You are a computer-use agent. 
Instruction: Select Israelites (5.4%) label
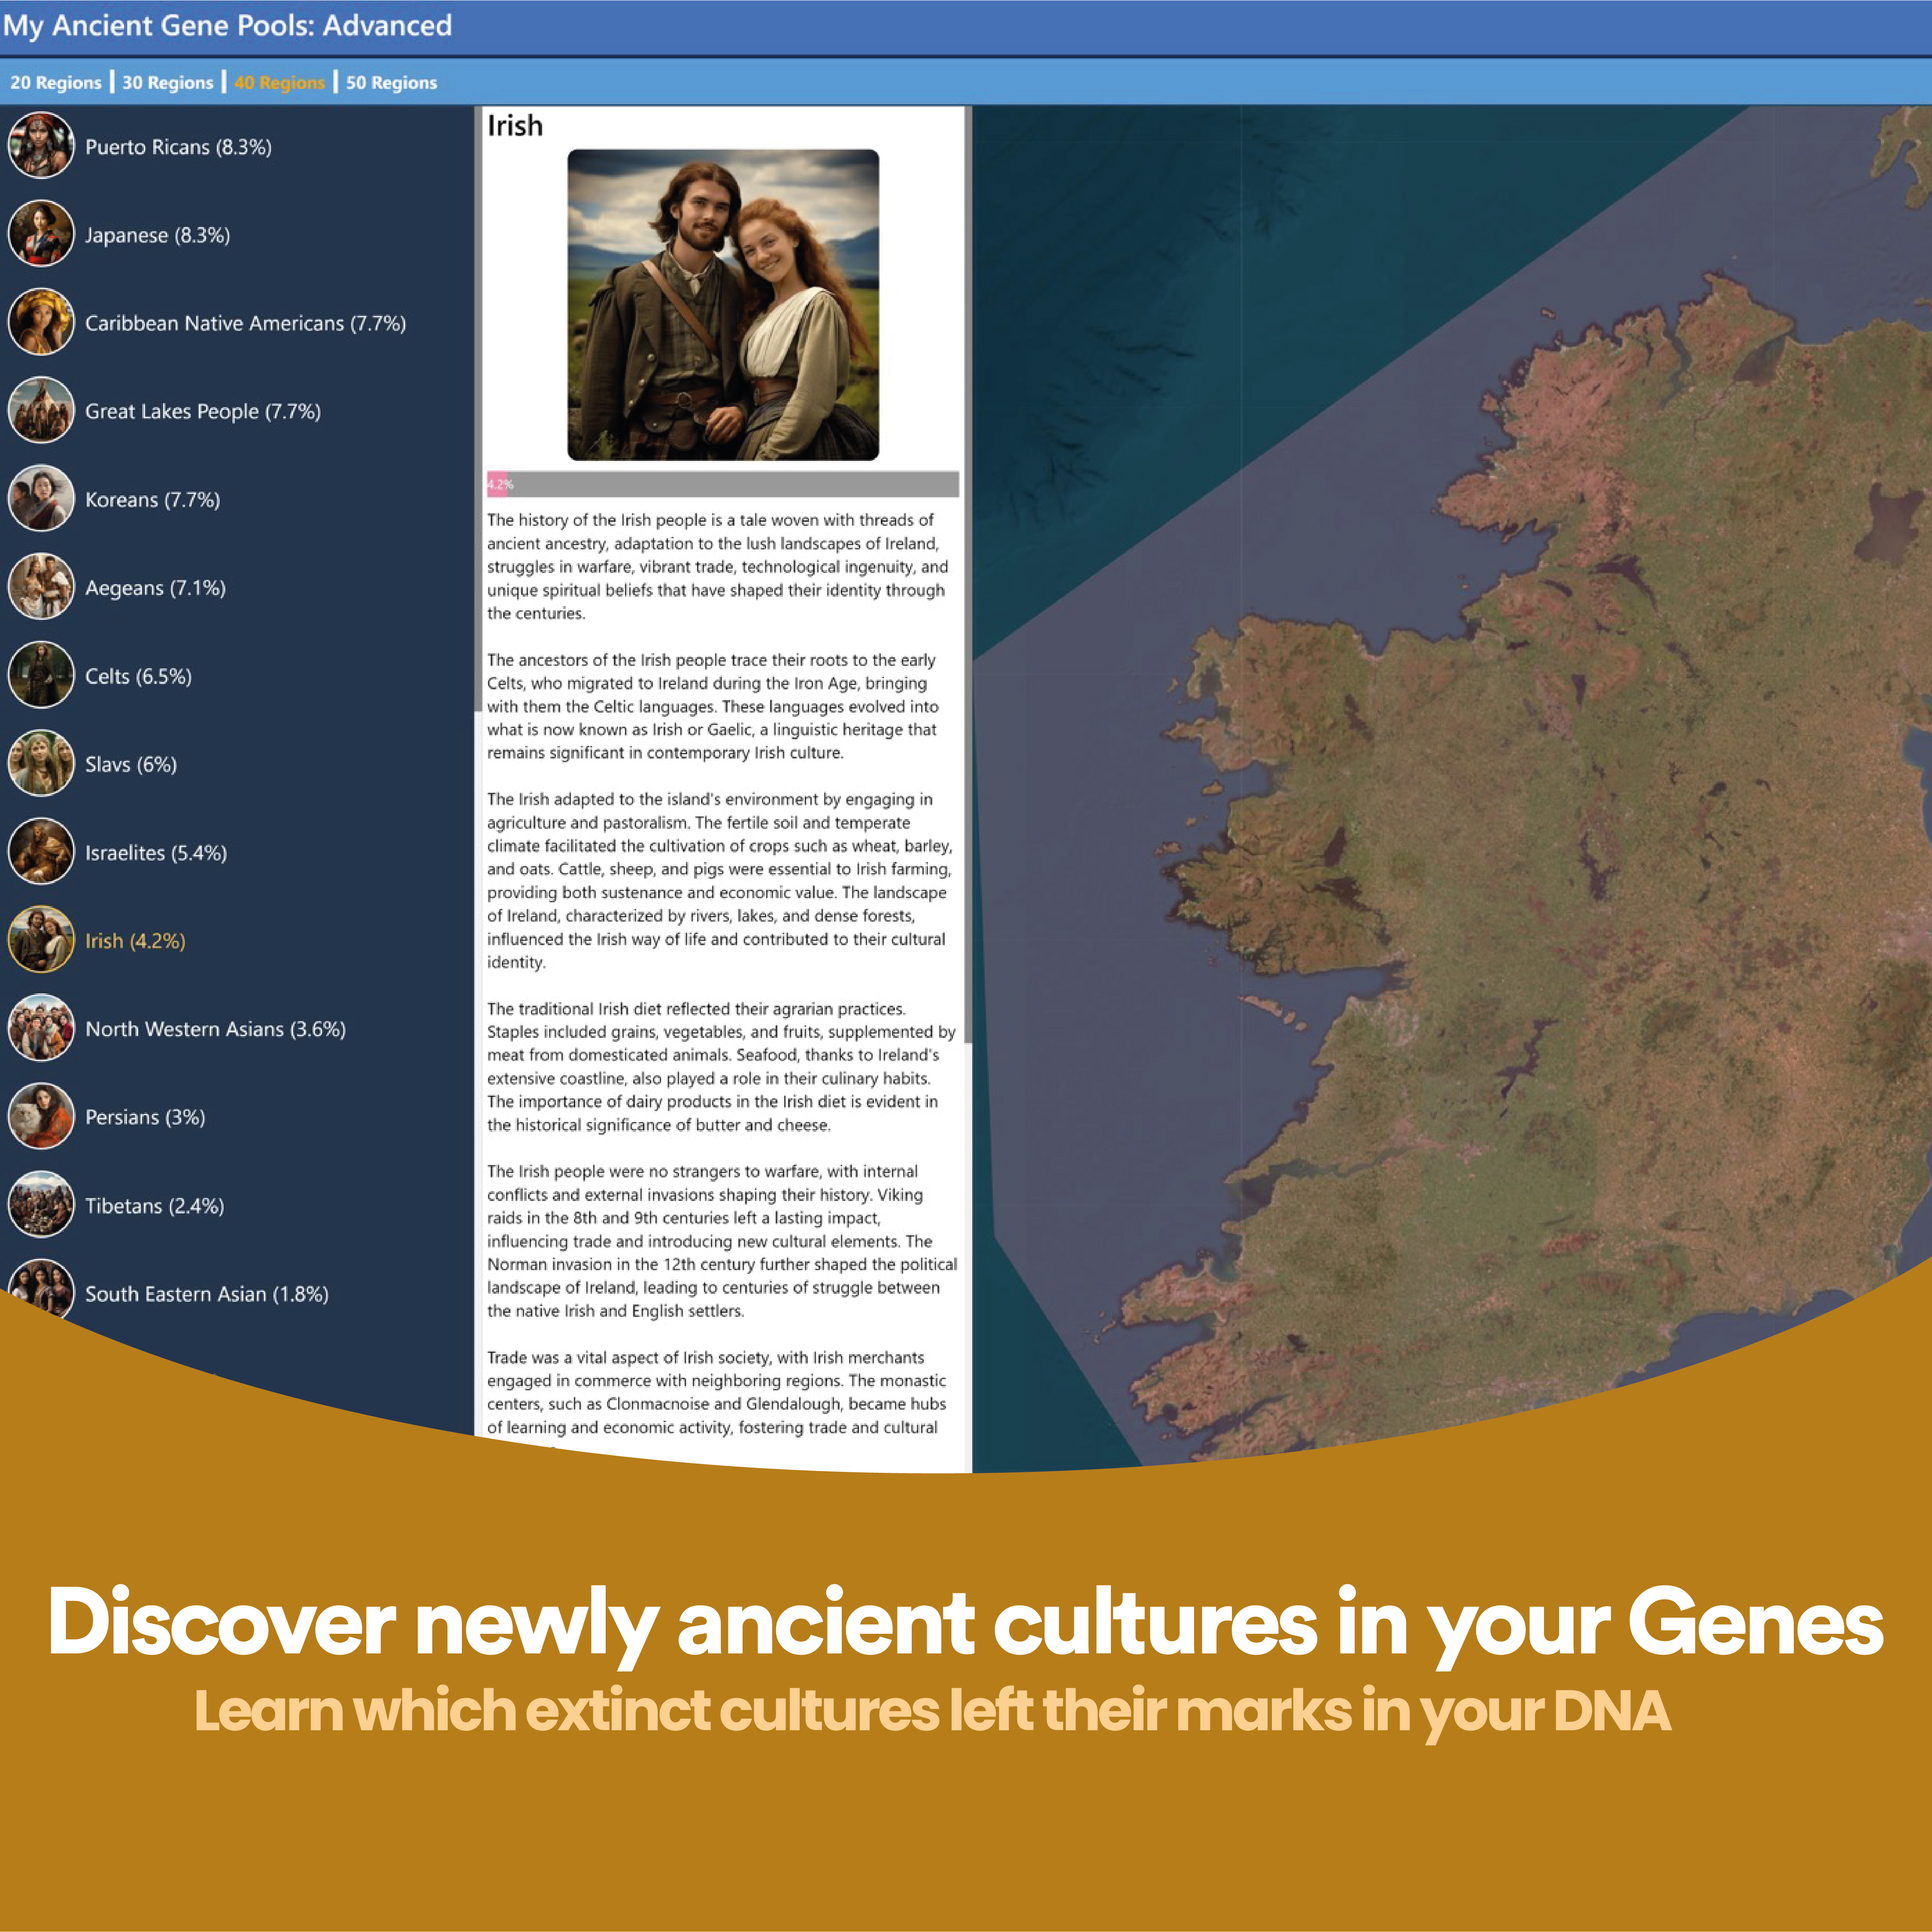point(156,853)
